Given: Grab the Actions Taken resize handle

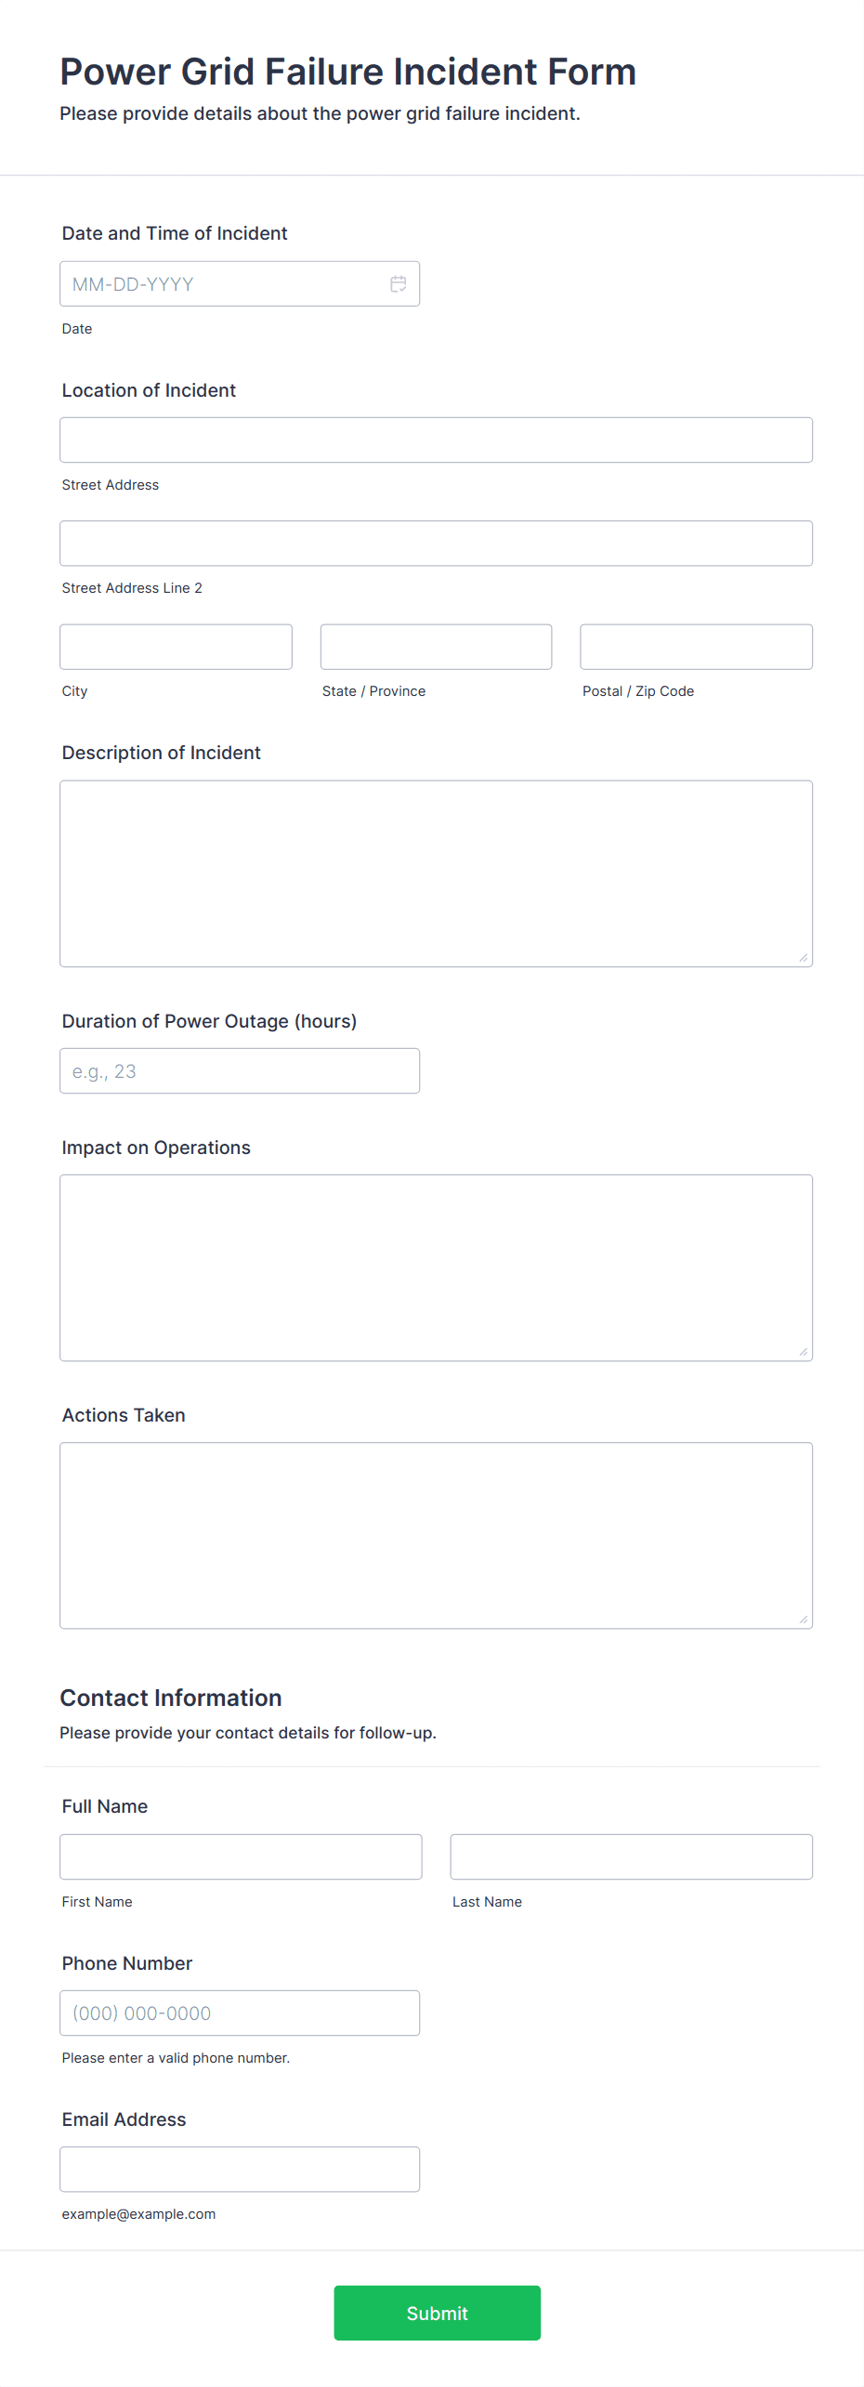Looking at the screenshot, I should pyautogui.click(x=803, y=1620).
